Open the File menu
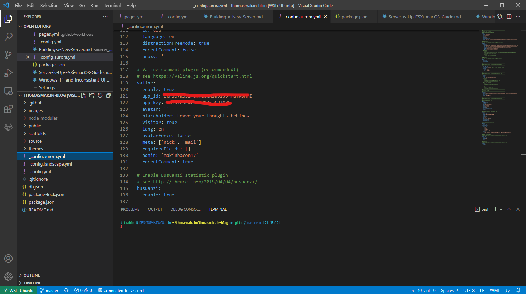The image size is (526, 294). [x=18, y=5]
